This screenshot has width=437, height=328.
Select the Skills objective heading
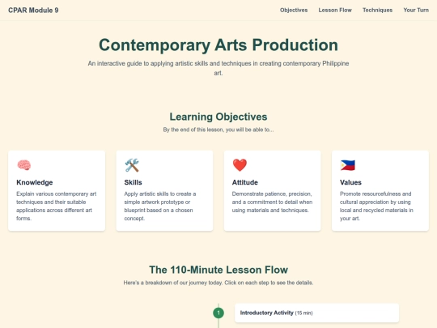pyautogui.click(x=133, y=182)
